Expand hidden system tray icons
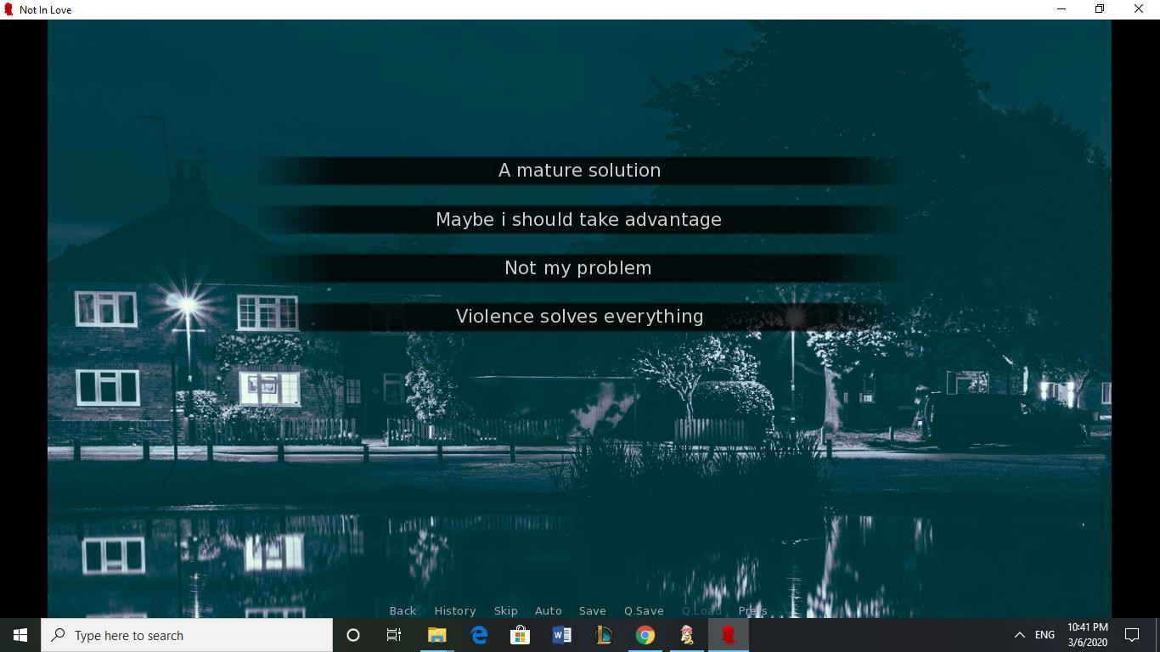The image size is (1160, 652). click(x=1020, y=635)
